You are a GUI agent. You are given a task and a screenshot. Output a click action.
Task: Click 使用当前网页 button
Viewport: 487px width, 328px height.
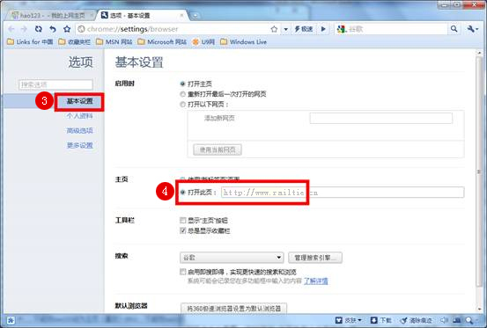pos(218,149)
